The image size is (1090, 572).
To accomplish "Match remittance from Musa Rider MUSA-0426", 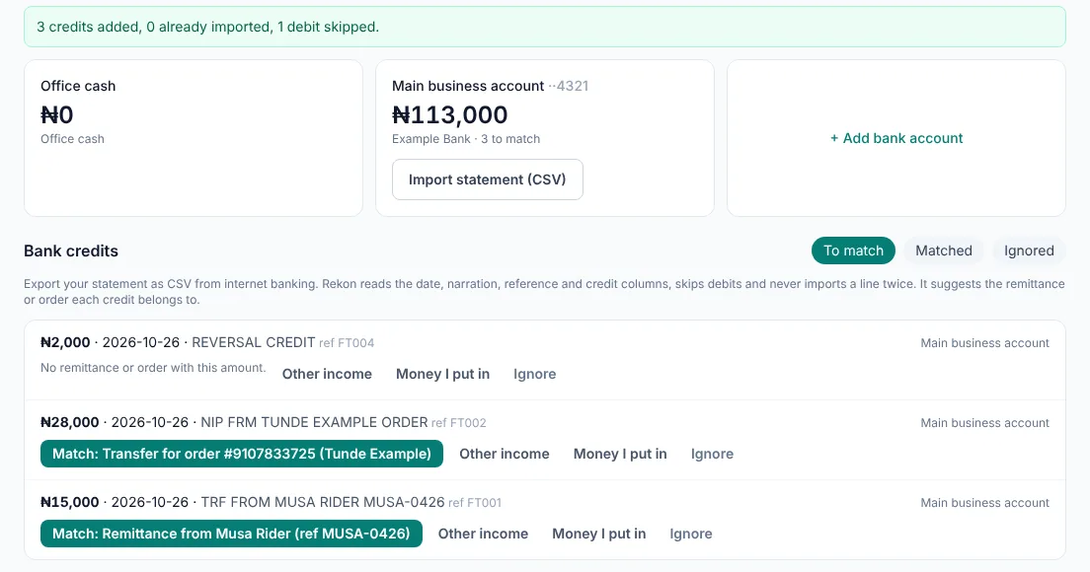I will coord(231,534).
